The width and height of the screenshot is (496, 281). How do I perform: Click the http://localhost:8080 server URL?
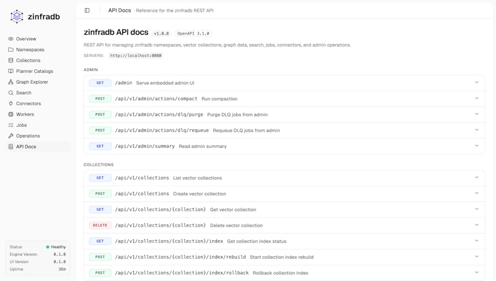coord(136,56)
